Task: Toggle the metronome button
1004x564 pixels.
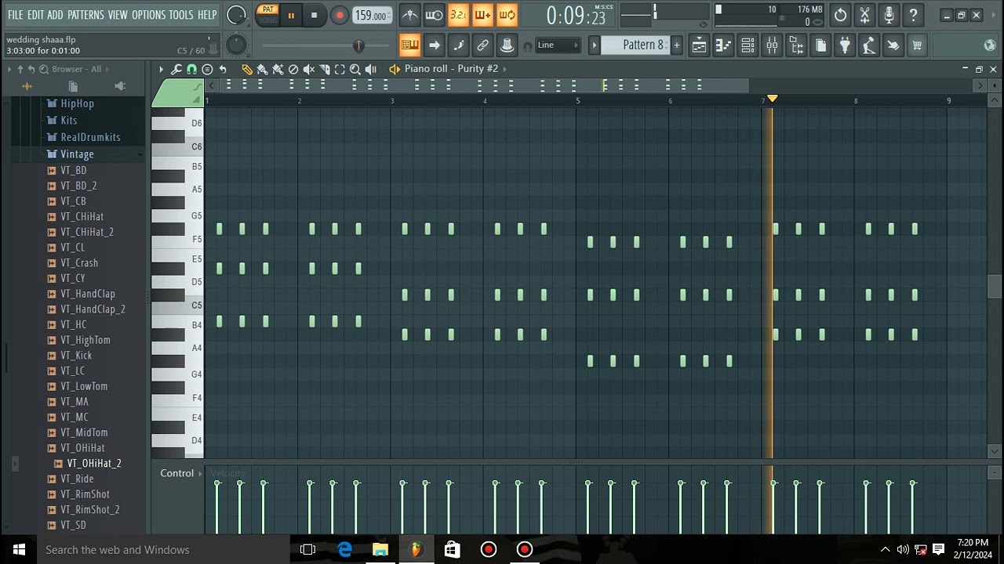Action: (409, 15)
